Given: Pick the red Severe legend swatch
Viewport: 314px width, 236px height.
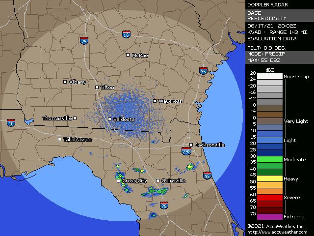Looking at the screenshot, I should click(265, 197).
